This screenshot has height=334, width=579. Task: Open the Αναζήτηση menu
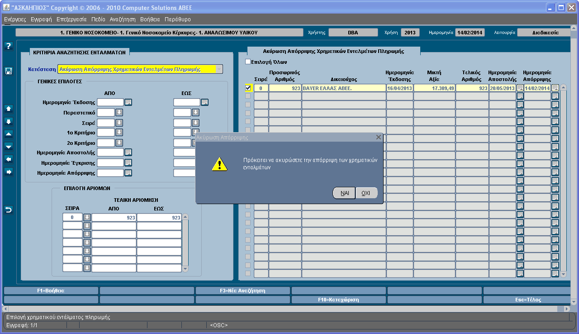pyautogui.click(x=123, y=19)
